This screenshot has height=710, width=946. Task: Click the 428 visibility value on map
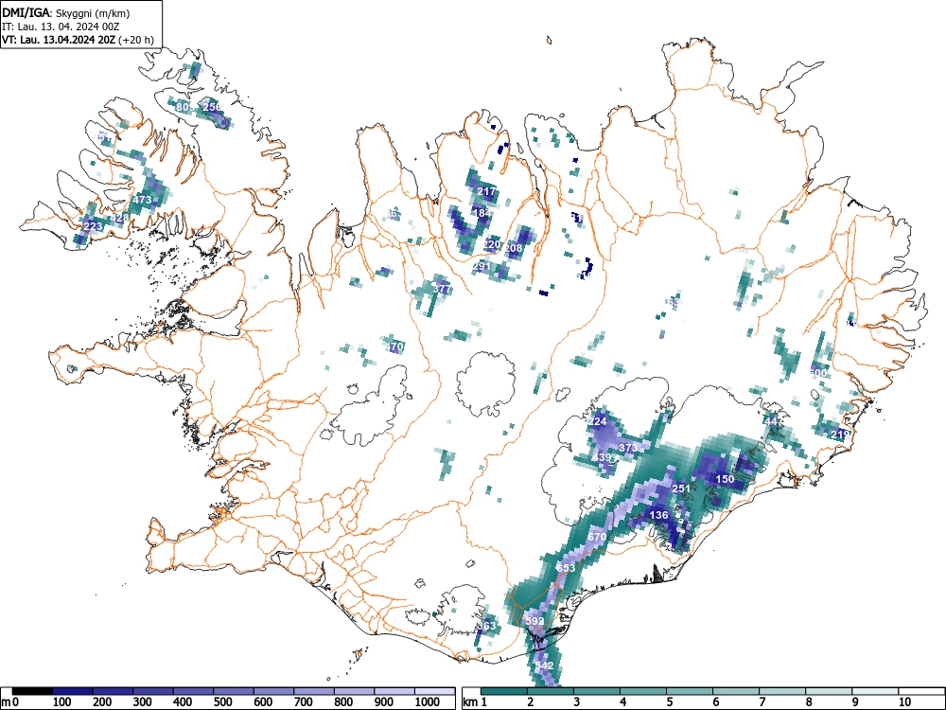pos(120,218)
